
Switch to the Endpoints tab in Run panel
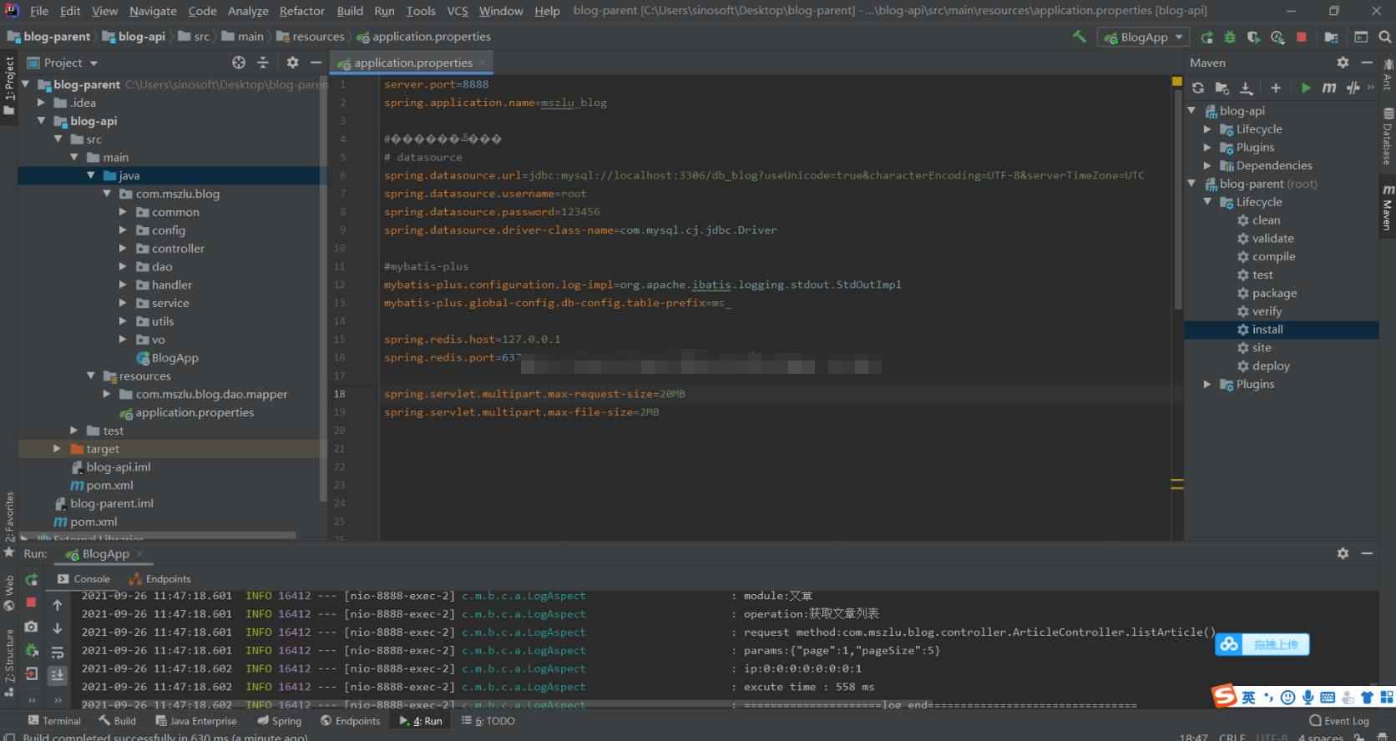pyautogui.click(x=160, y=579)
